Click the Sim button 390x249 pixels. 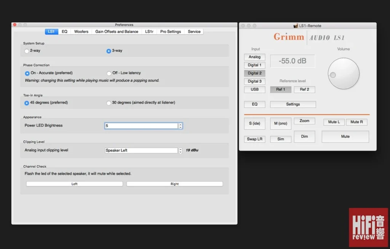point(281,139)
